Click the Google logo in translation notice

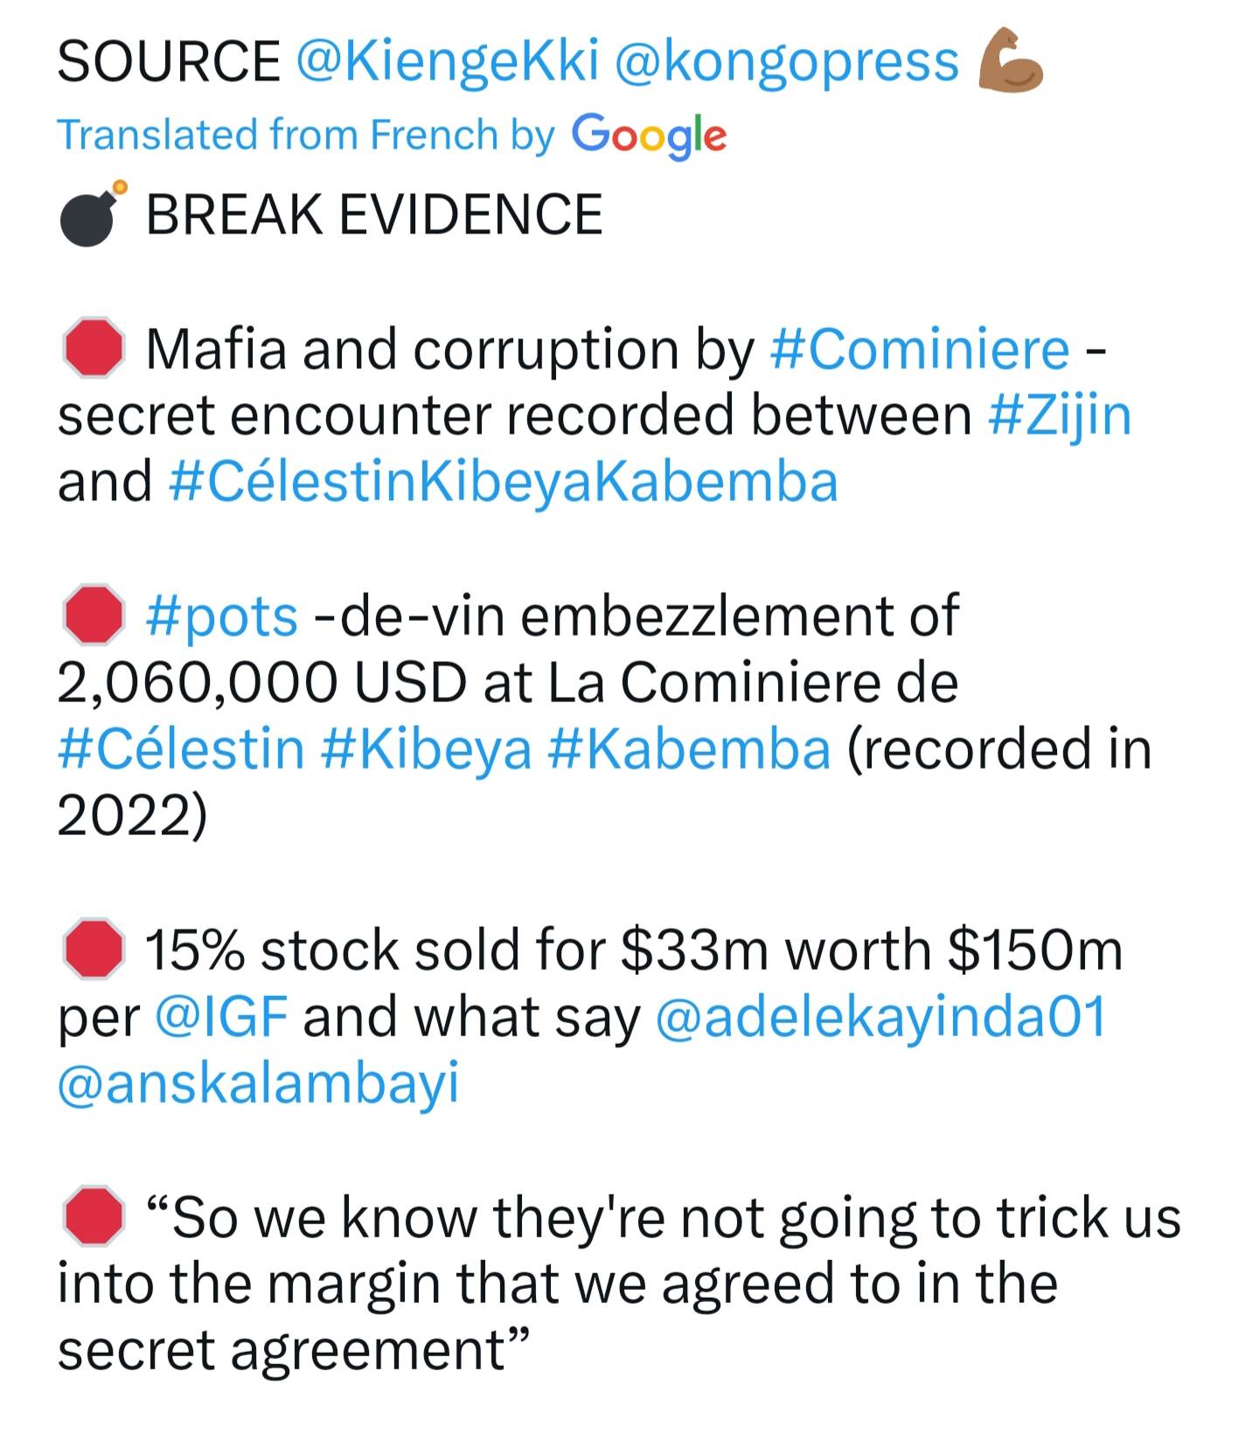click(650, 136)
